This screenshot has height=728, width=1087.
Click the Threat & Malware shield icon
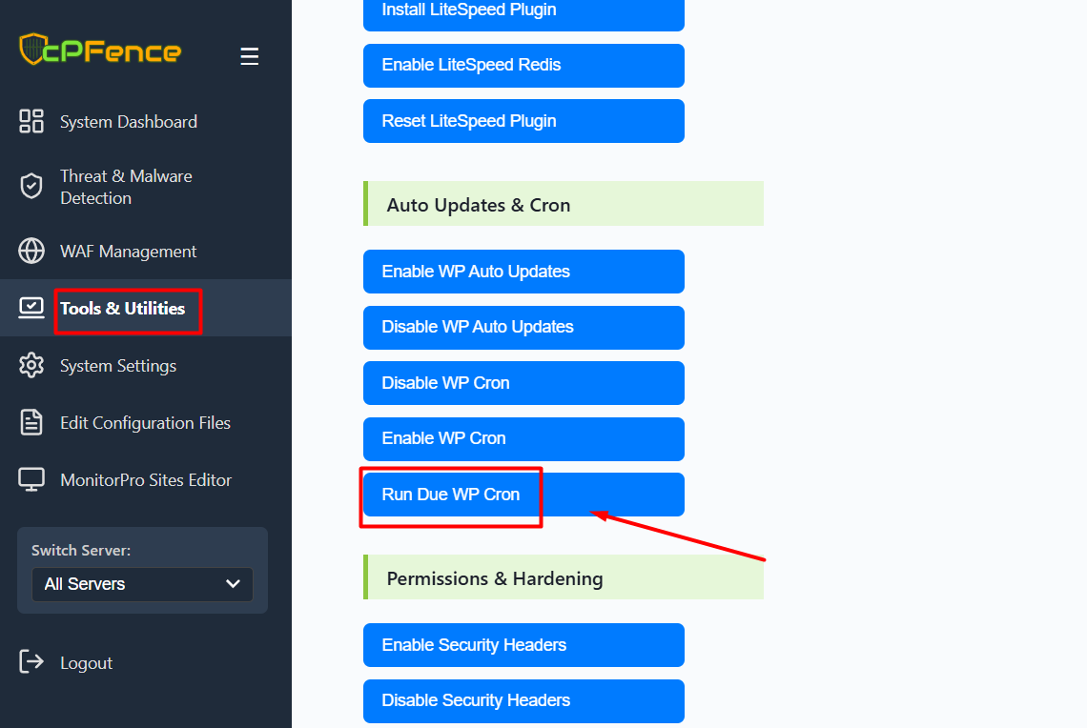pyautogui.click(x=31, y=187)
